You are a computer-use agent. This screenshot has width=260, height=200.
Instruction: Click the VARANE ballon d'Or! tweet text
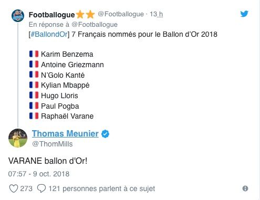point(48,161)
